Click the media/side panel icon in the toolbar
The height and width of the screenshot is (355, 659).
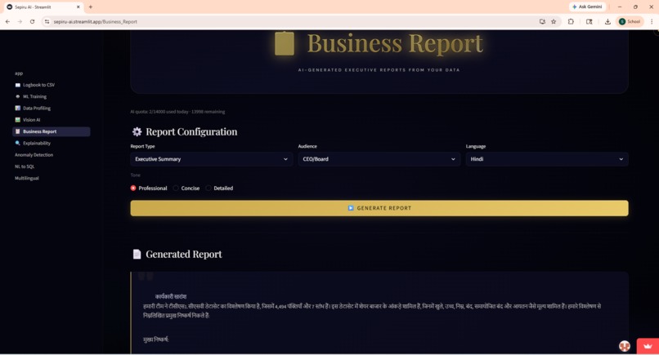tap(590, 21)
